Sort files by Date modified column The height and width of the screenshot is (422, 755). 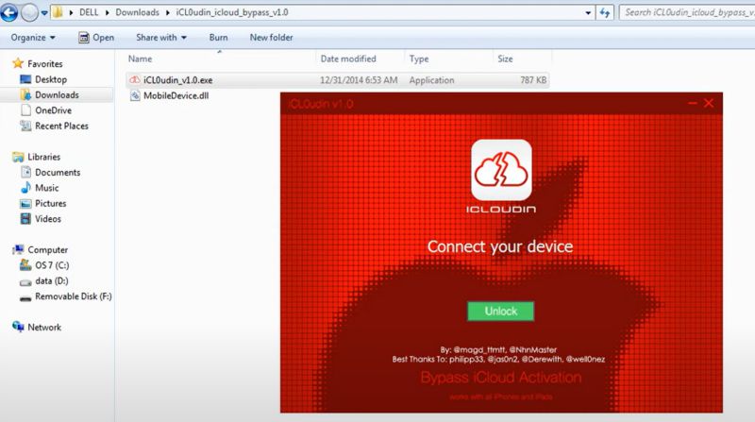(x=347, y=59)
